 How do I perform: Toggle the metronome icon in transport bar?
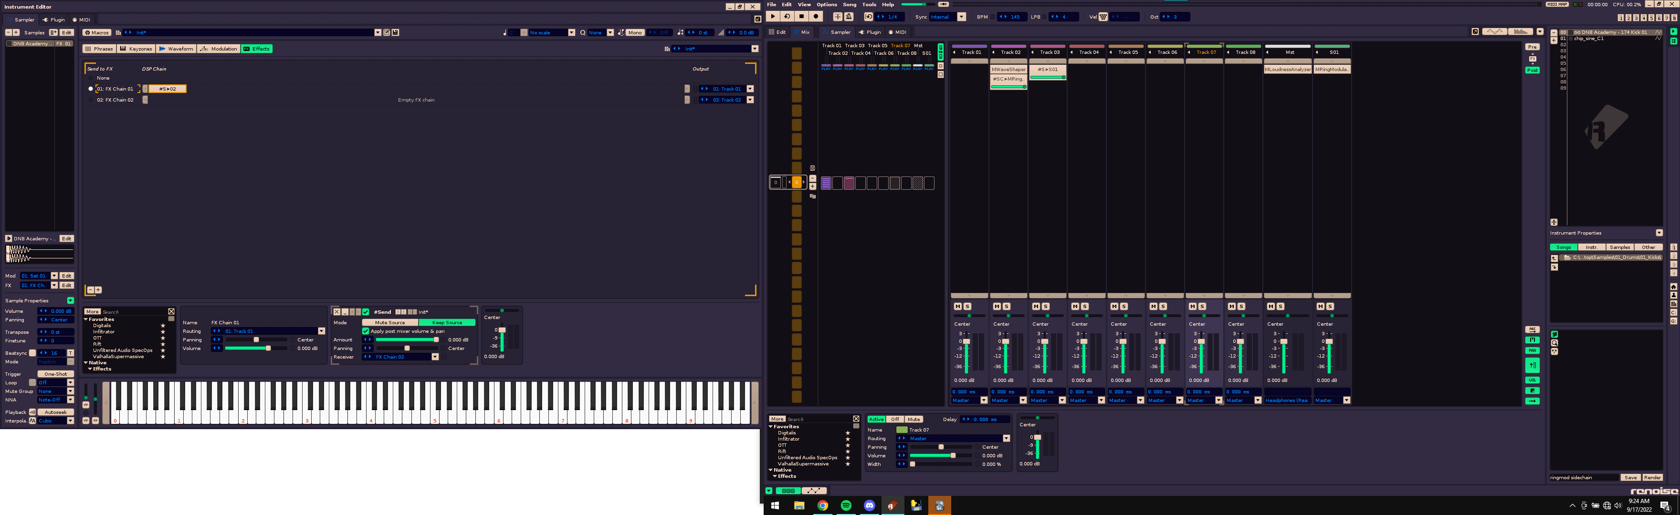(849, 17)
